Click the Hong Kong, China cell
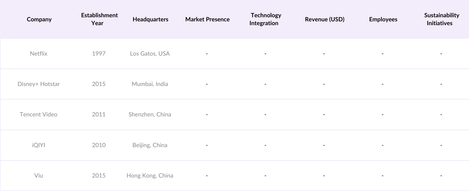 (150, 175)
